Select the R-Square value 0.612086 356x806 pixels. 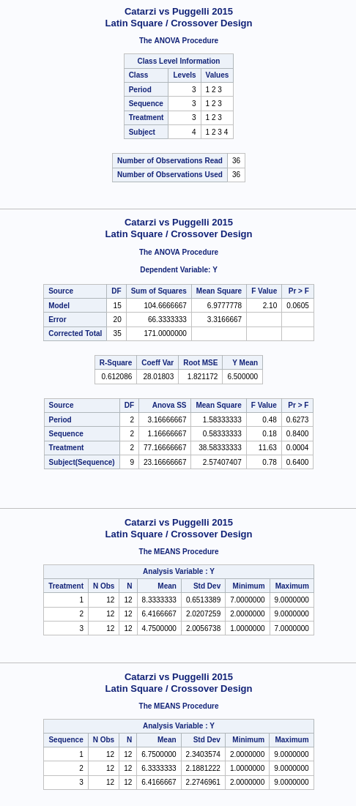click(x=116, y=377)
